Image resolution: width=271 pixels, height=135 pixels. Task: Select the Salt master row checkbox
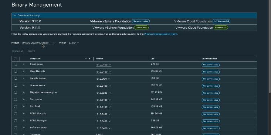click(x=16, y=100)
